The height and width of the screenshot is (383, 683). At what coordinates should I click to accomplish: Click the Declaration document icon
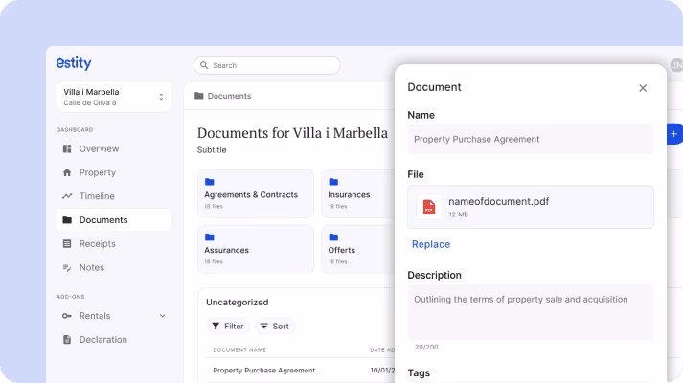pyautogui.click(x=67, y=340)
